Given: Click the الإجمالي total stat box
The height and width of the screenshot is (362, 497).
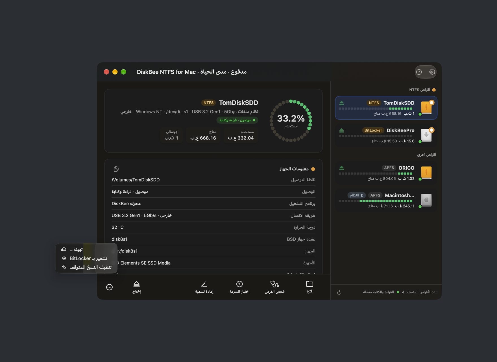Looking at the screenshot, I should pos(171,135).
